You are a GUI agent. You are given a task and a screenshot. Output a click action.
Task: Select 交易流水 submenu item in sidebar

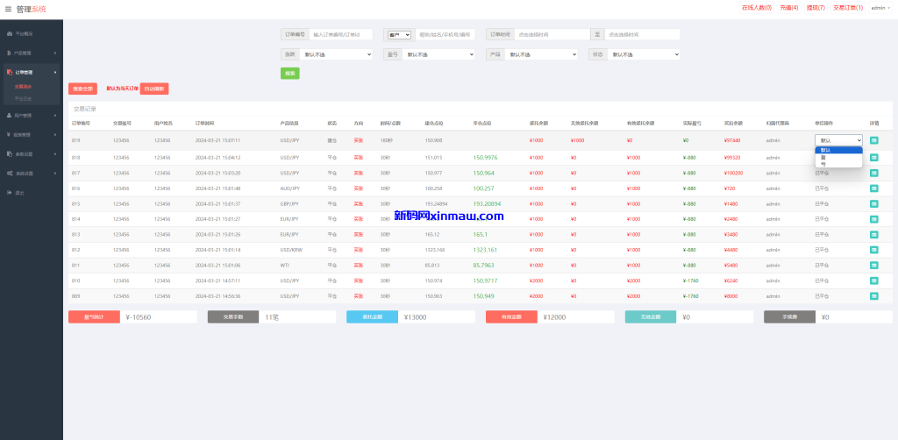click(24, 86)
